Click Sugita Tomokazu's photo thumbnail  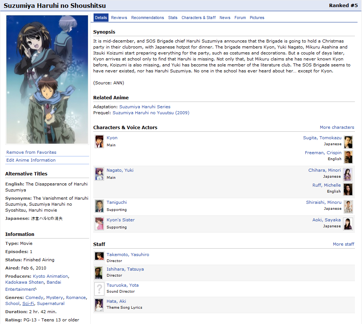348,142
